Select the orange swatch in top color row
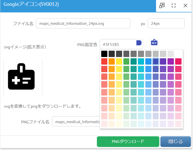 (x=112, y=61)
